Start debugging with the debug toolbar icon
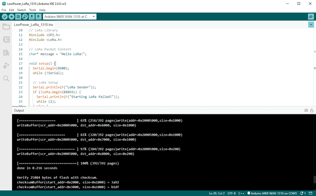The height and width of the screenshot is (196, 316). point(25,17)
